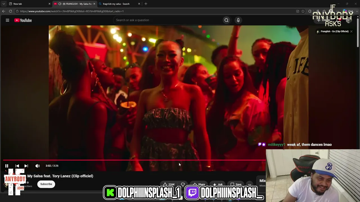Add page to favorites with star icon

(303, 11)
